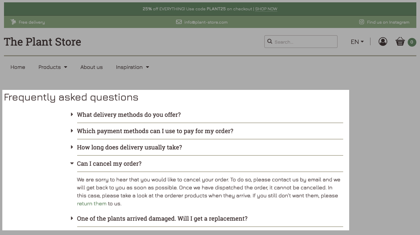
Task: Click the cart item count badge
Action: [x=412, y=42]
